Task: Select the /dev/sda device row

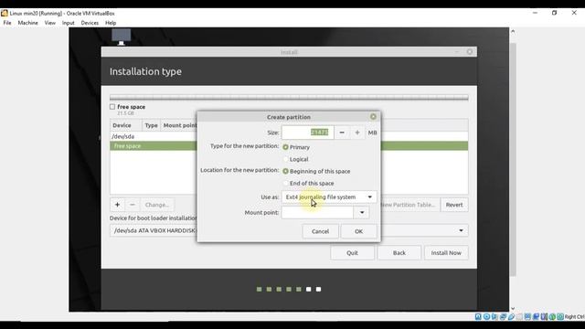Action: coord(153,136)
